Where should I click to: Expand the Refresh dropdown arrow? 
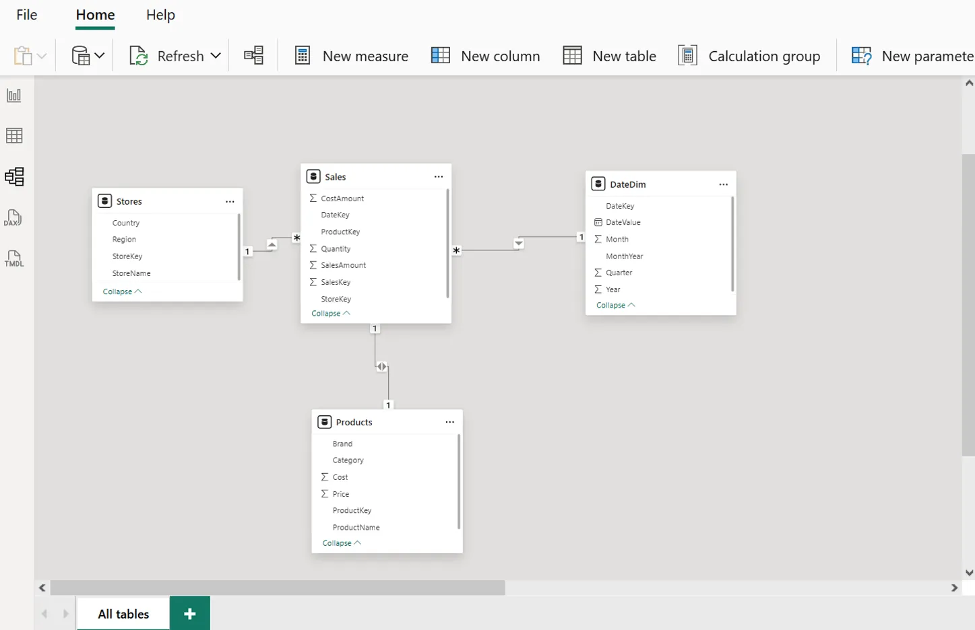pyautogui.click(x=216, y=56)
